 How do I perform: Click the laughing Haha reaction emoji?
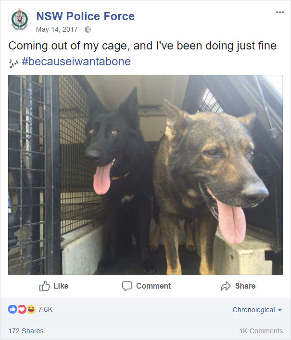click(x=31, y=309)
